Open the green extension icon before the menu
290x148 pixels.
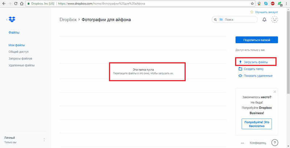(279, 4)
